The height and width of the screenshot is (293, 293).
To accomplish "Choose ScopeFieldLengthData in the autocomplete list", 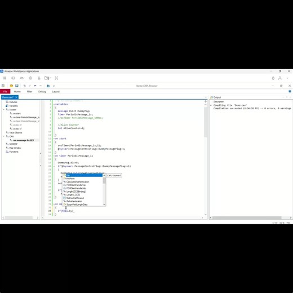I will coord(83,205).
